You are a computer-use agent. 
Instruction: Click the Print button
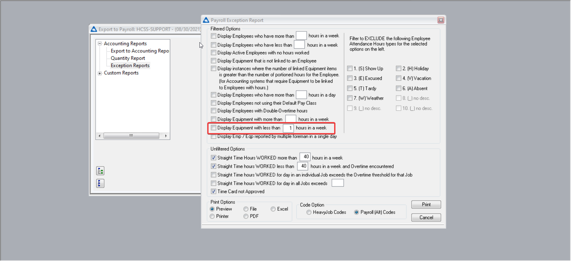(426, 205)
